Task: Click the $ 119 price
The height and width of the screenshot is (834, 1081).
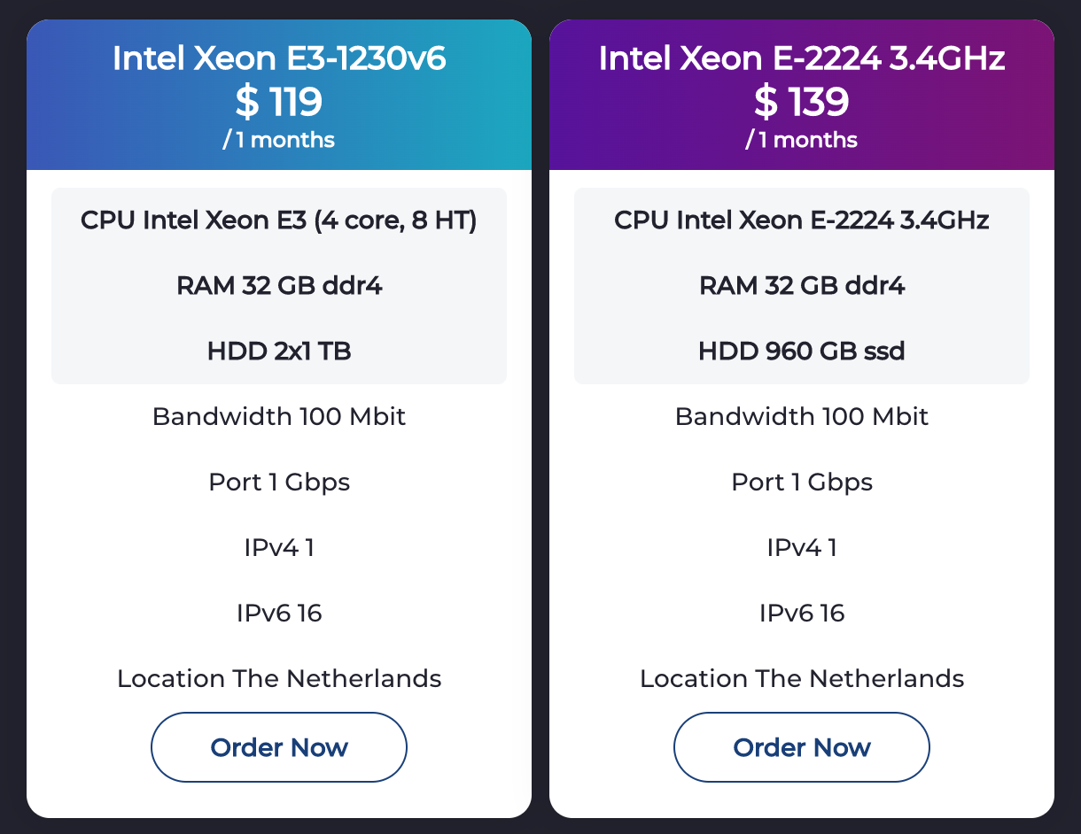Action: click(x=279, y=102)
